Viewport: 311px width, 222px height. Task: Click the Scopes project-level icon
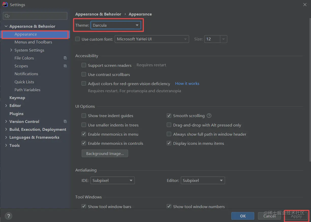click(65, 66)
